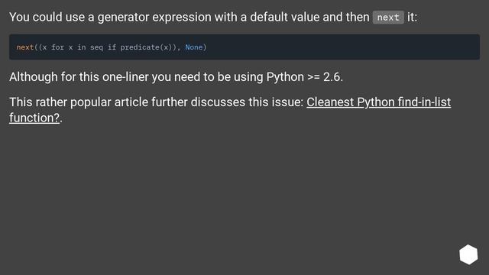
Task: Click the 'for' keyword in the code
Action: pos(57,47)
